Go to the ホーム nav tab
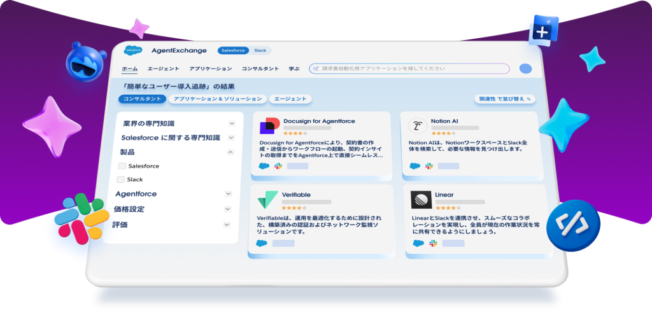Screen dimensions: 652x320 pos(129,69)
